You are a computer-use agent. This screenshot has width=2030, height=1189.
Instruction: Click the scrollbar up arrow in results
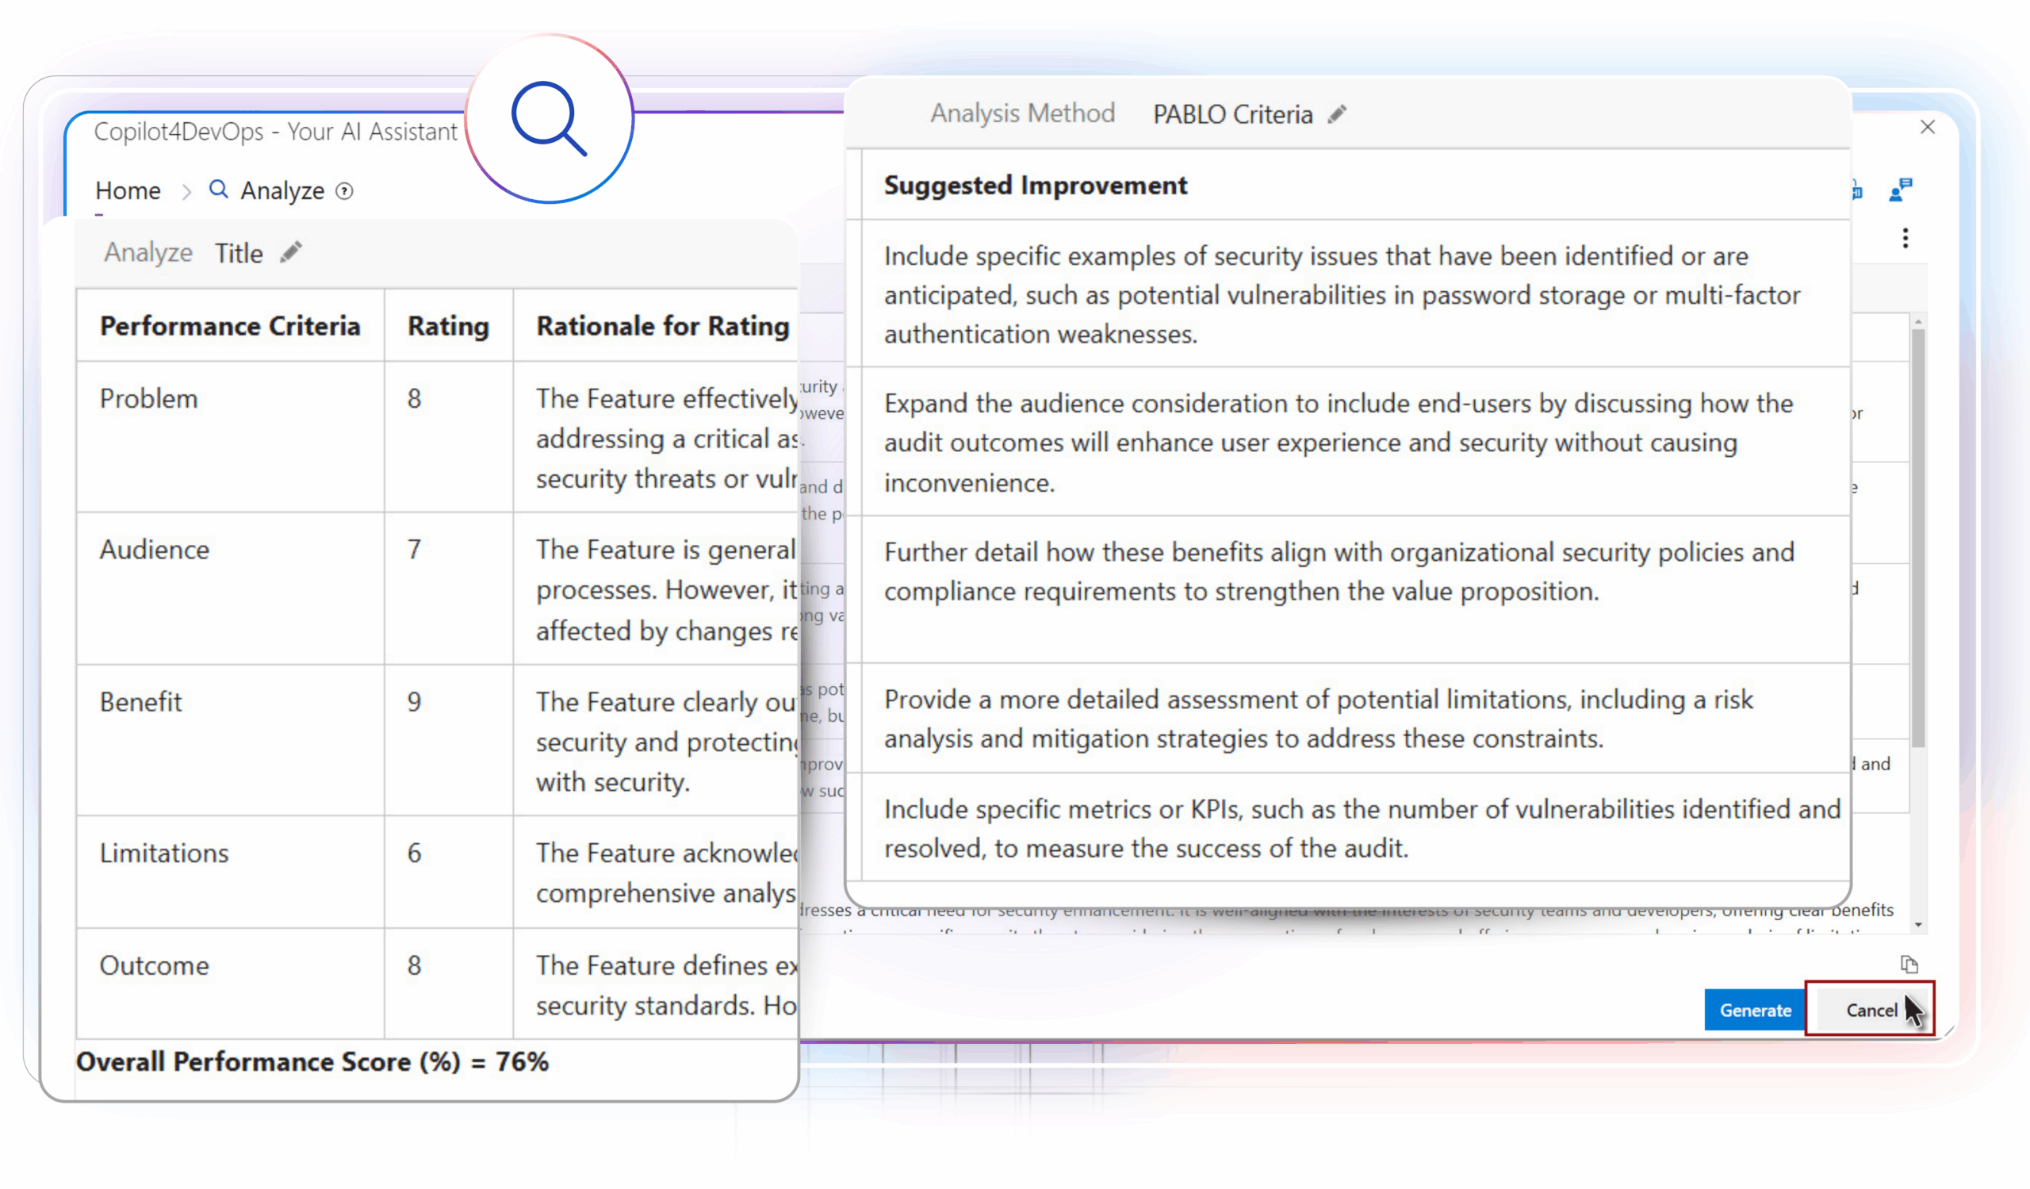coord(1919,322)
